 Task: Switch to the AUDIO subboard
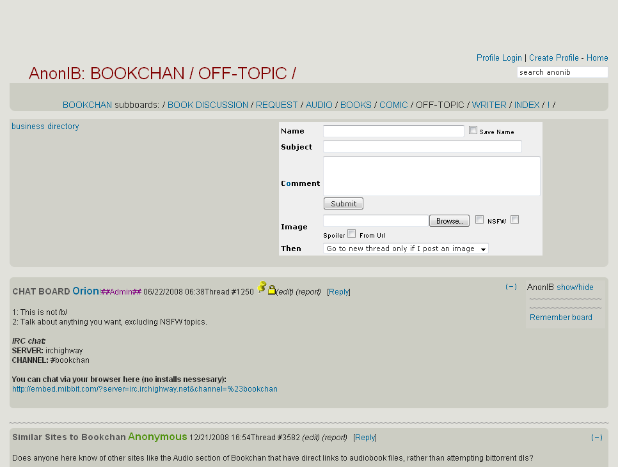319,105
